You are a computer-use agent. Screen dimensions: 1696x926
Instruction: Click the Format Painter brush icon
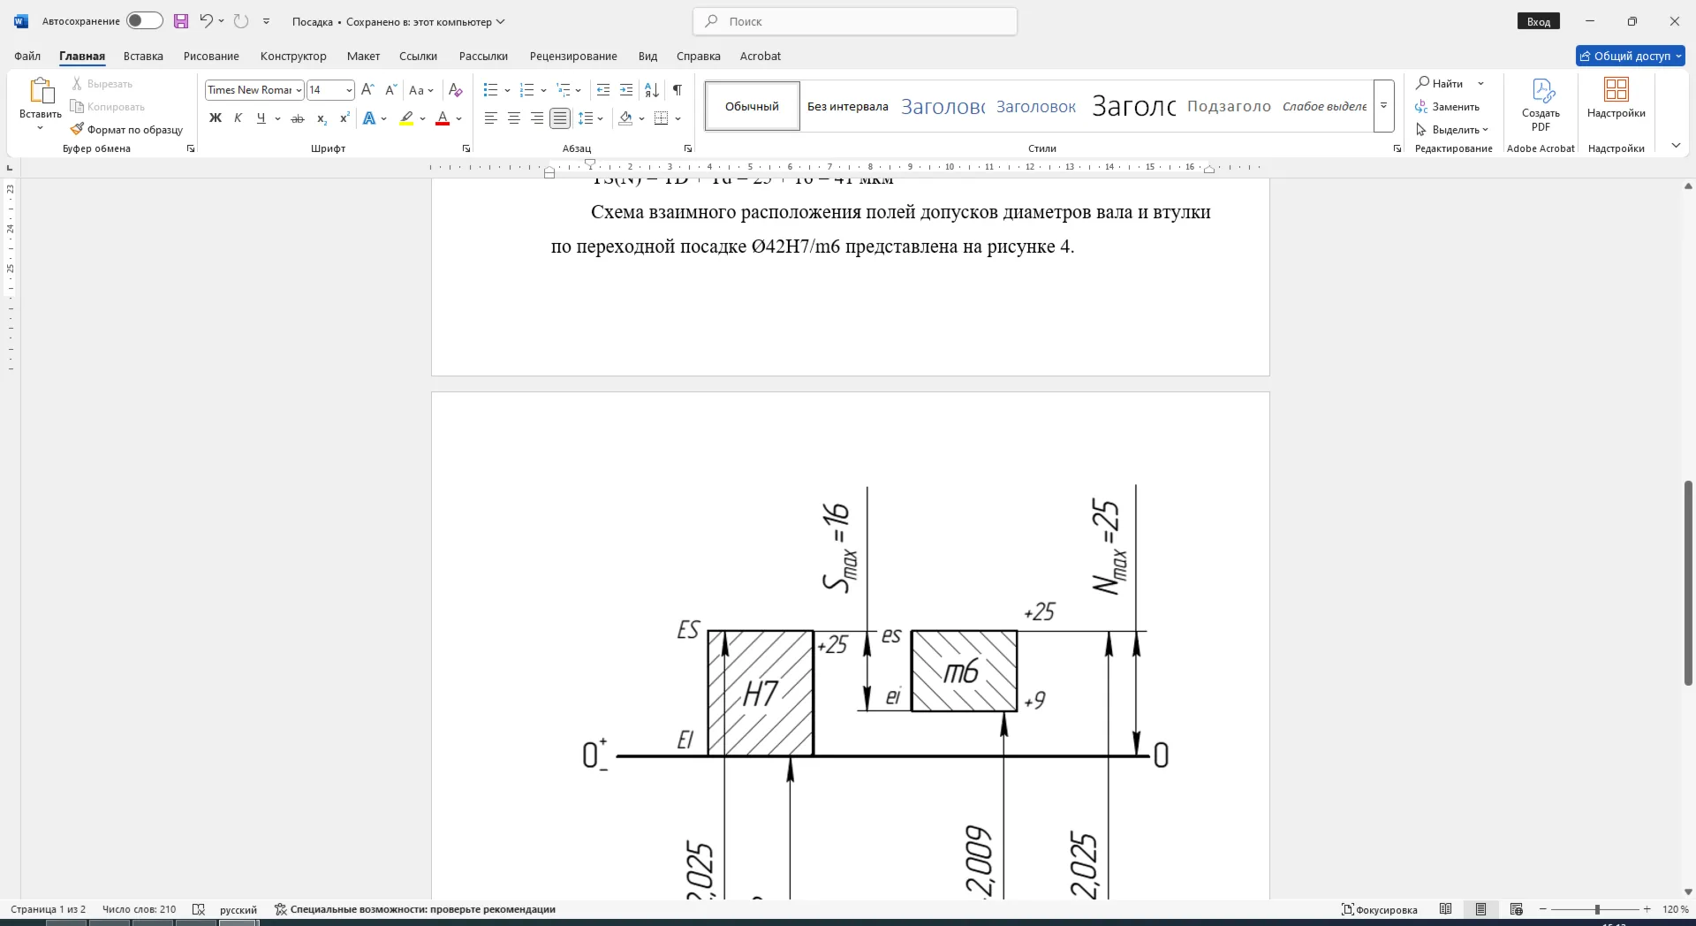pyautogui.click(x=77, y=129)
